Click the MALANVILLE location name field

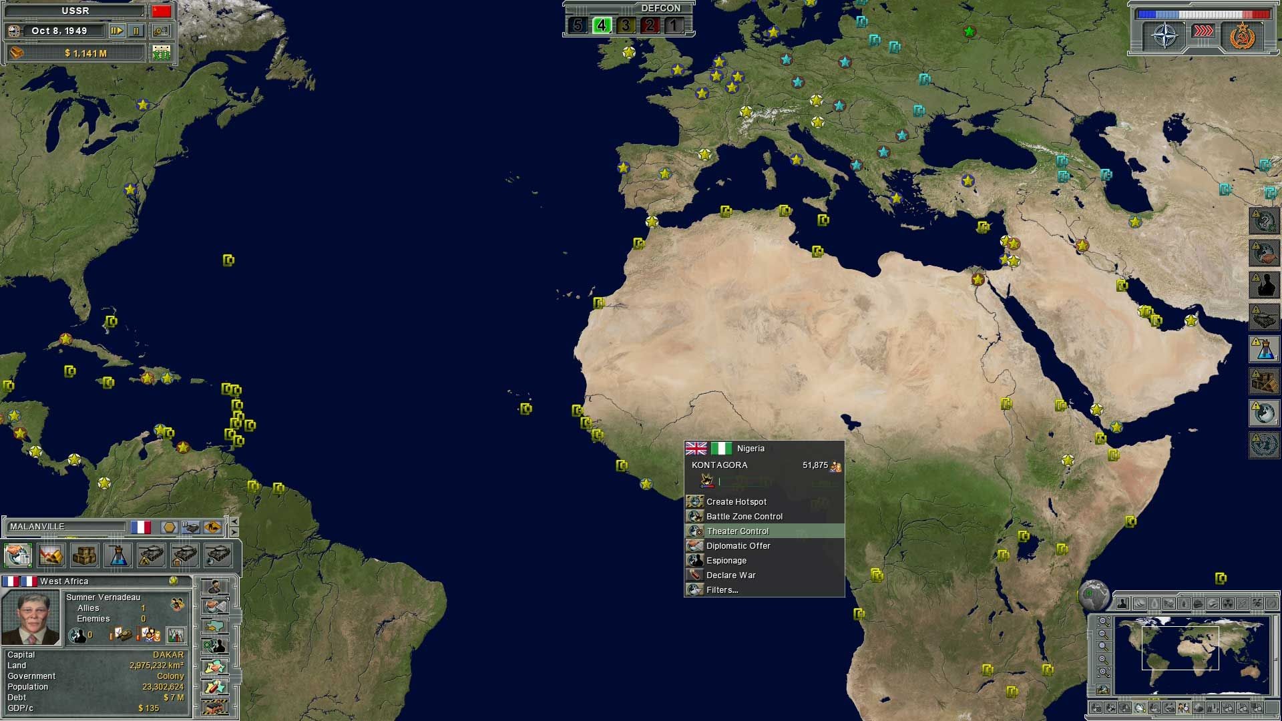tap(65, 527)
